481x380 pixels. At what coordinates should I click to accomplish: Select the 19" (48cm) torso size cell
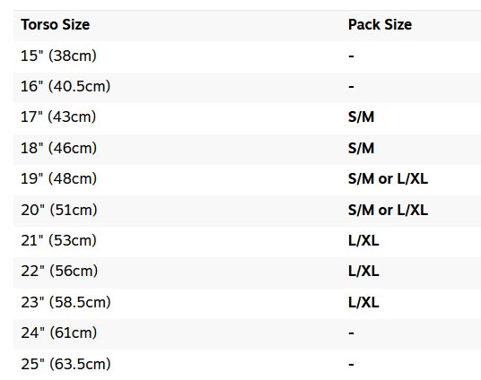[58, 178]
